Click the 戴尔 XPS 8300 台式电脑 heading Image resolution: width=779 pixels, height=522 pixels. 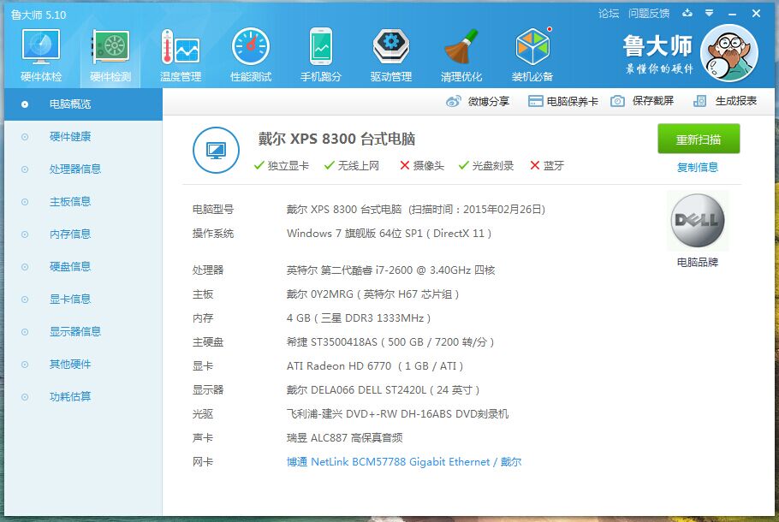pos(336,139)
